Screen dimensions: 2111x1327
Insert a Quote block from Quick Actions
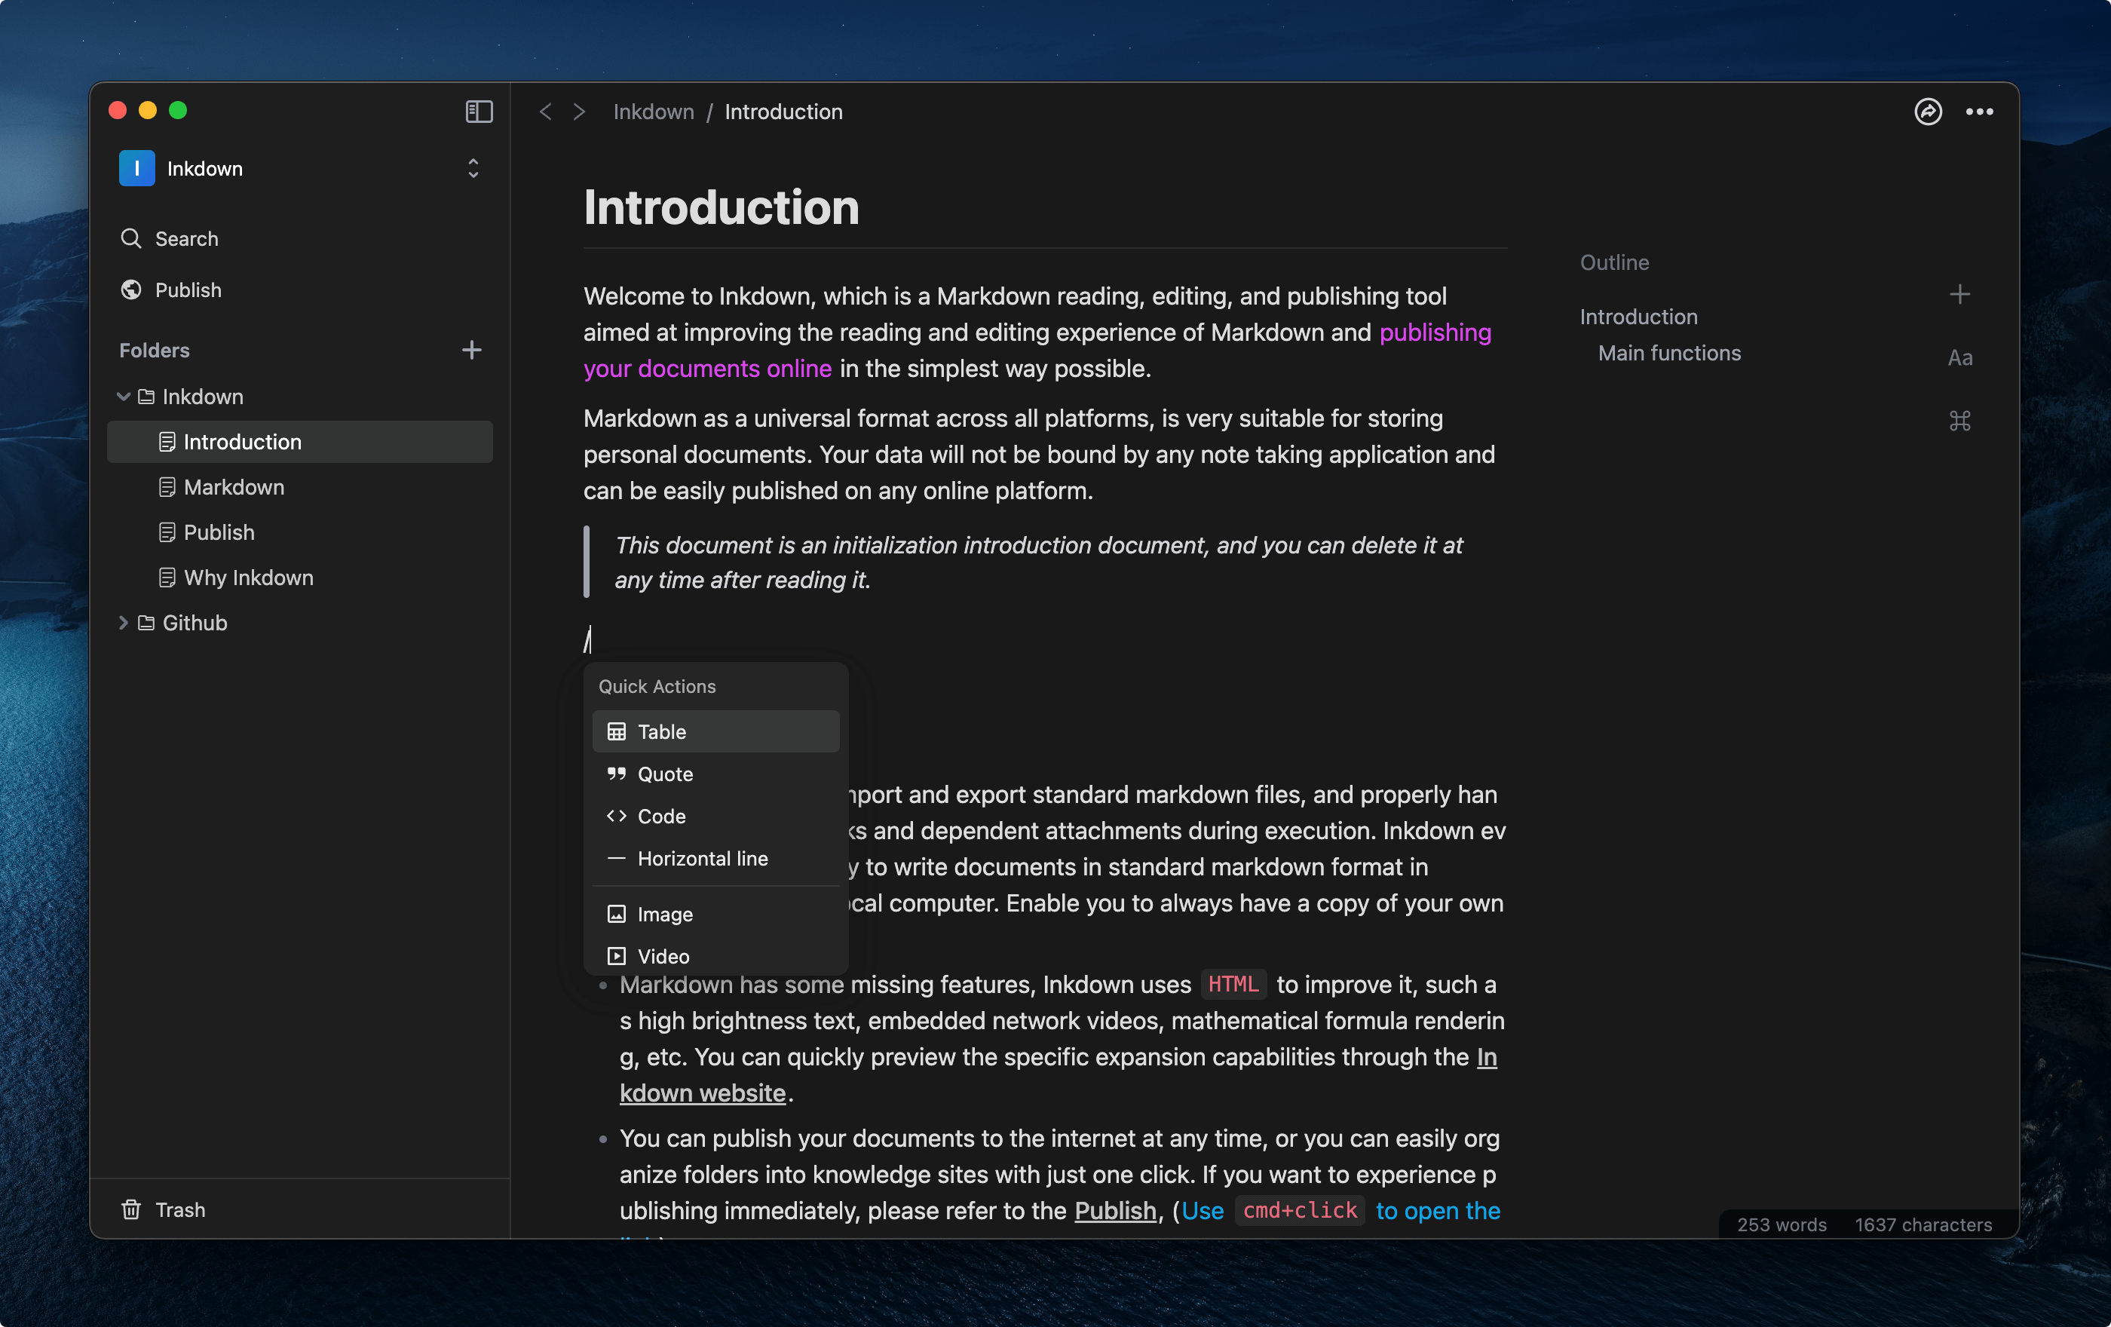coord(663,774)
